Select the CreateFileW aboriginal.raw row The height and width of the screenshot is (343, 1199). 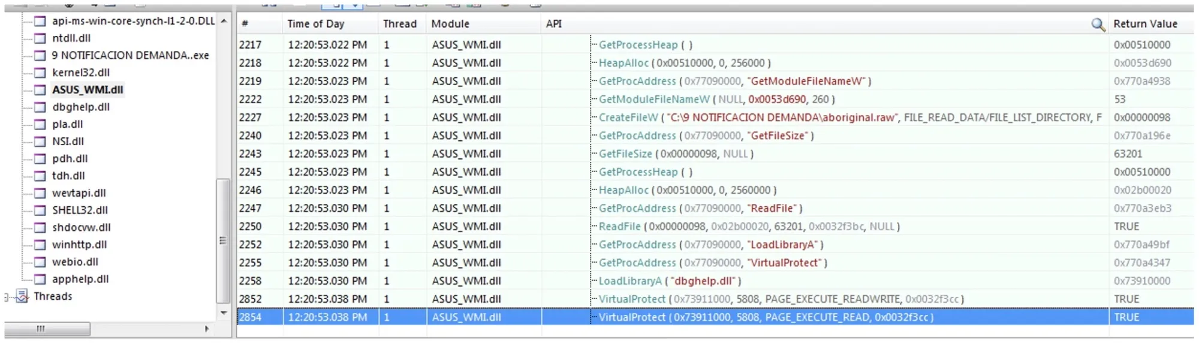point(715,118)
